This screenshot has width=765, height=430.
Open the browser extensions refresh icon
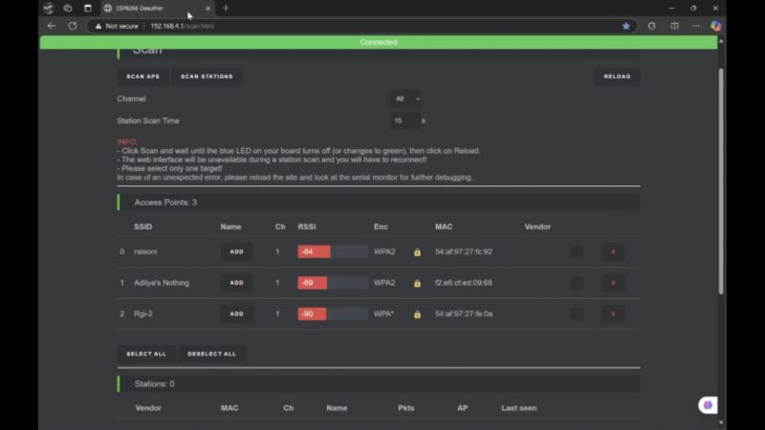click(652, 26)
